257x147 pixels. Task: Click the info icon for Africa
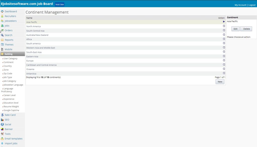point(224,39)
